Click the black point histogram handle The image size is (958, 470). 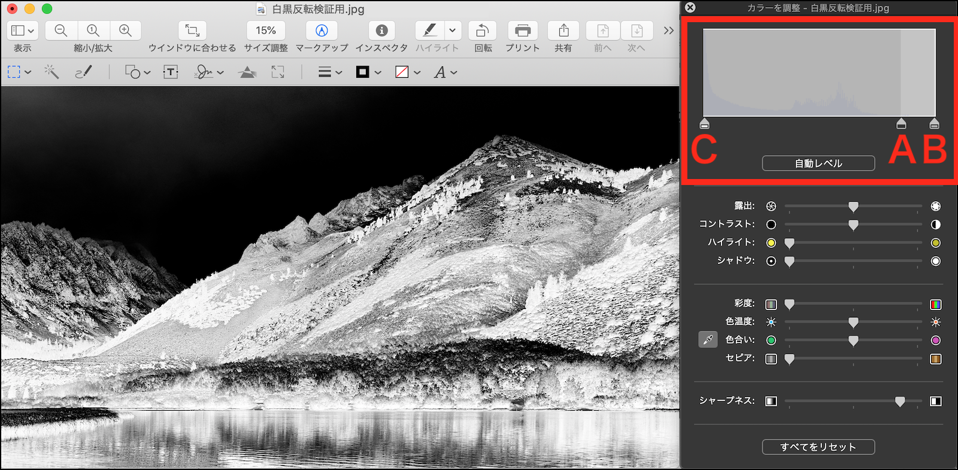click(x=705, y=124)
